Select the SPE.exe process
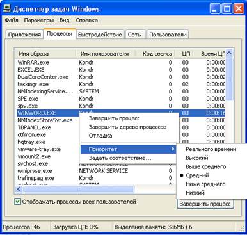 pyautogui.click(x=121, y=99)
